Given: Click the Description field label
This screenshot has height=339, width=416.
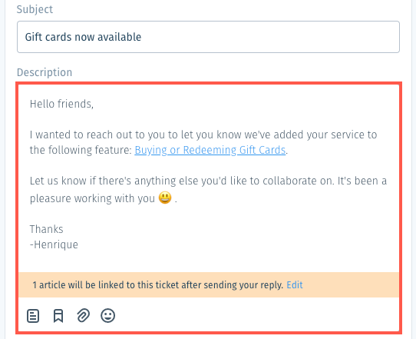Looking at the screenshot, I should click(45, 72).
